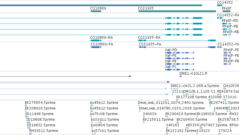The image size is (239, 135).
Task: Select the 485356 feature label
Action: coord(192,125)
